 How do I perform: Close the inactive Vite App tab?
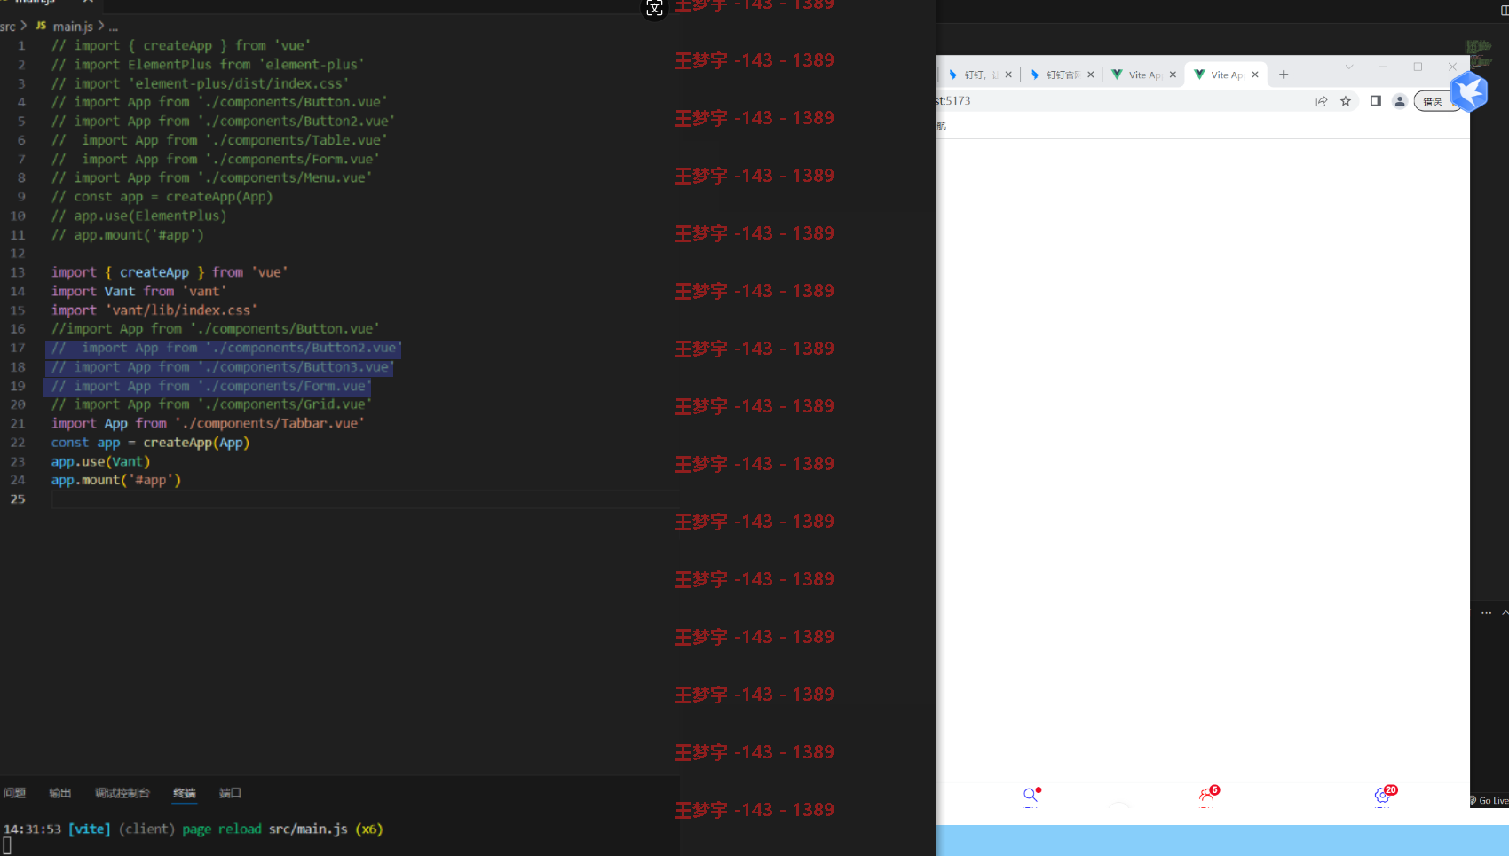(x=1173, y=75)
